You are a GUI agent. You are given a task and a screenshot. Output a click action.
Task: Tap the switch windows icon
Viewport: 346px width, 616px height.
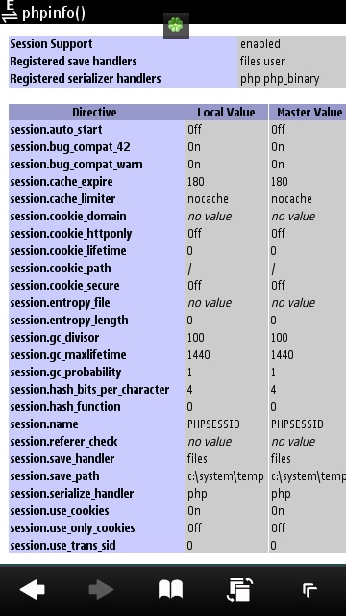coord(239,589)
